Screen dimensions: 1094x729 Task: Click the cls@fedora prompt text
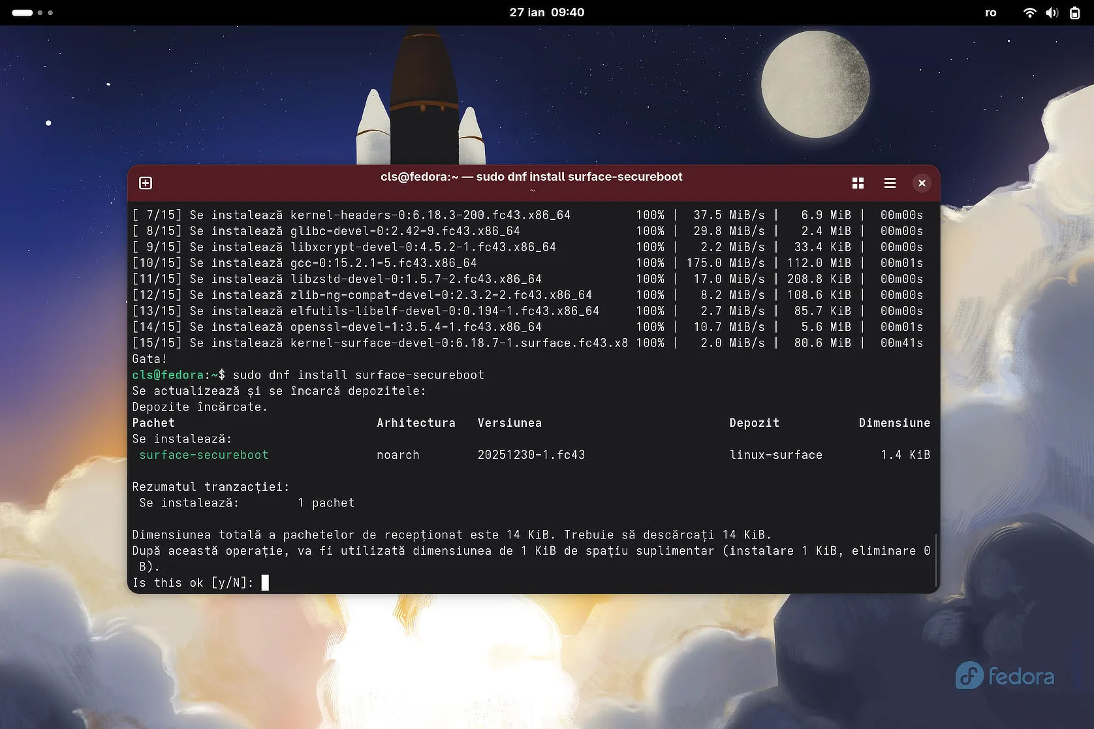pyautogui.click(x=168, y=375)
